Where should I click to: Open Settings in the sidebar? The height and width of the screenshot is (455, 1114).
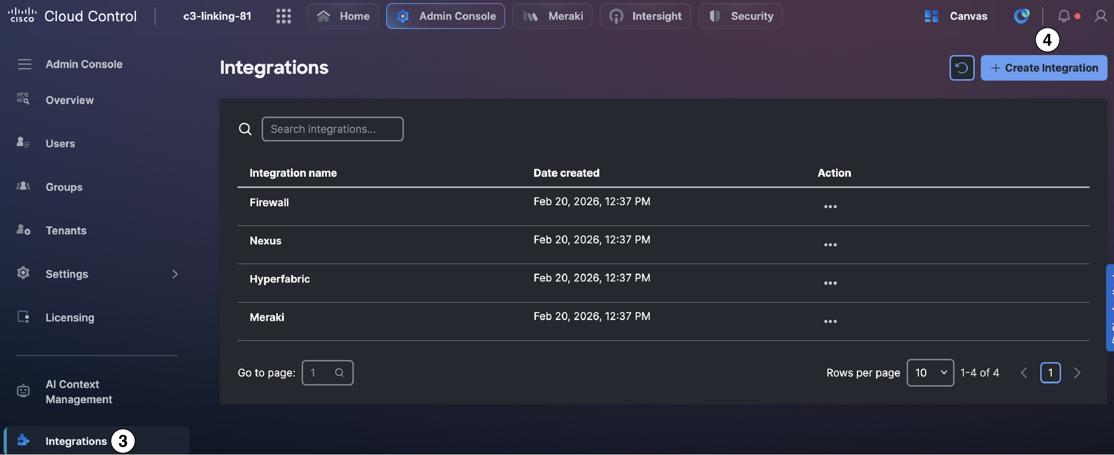tap(67, 274)
